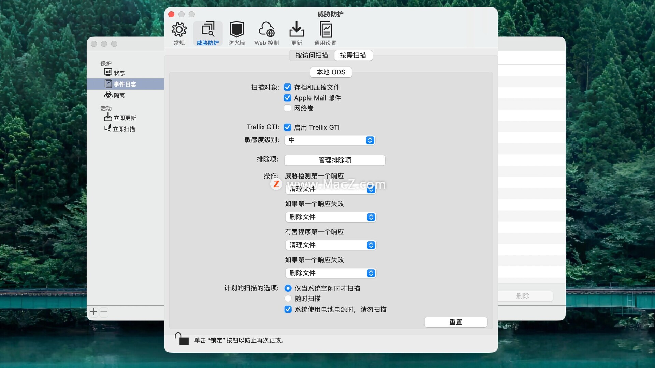
Task: Open 删除文件 dropdown under 威胁检测 failure
Action: (331, 217)
